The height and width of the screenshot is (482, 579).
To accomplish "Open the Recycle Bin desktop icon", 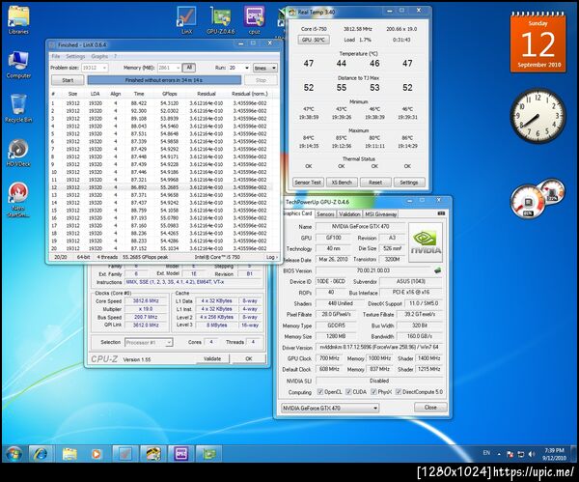I will click(18, 108).
